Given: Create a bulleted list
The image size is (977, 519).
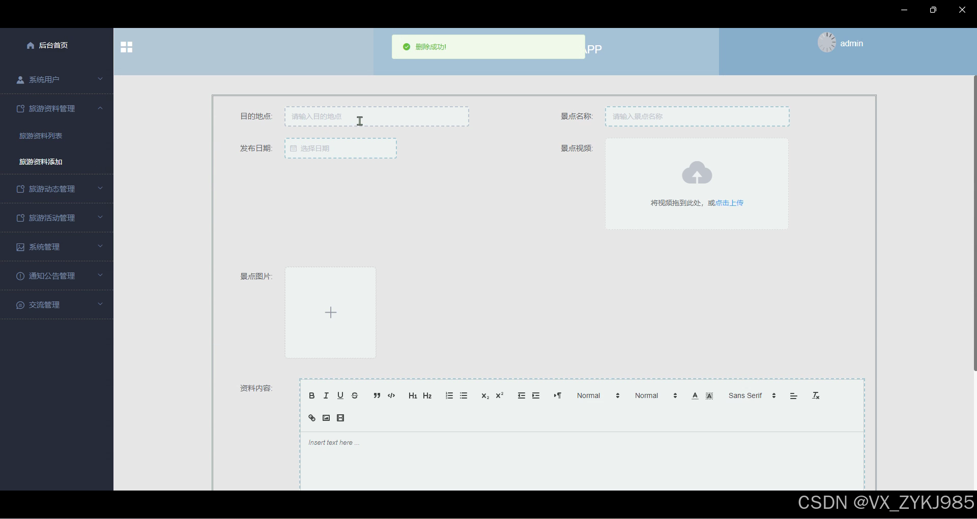Looking at the screenshot, I should [464, 395].
